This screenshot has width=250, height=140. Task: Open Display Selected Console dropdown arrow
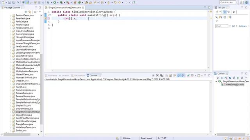tap(195, 75)
